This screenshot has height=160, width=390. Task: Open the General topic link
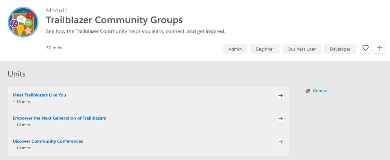click(x=320, y=91)
